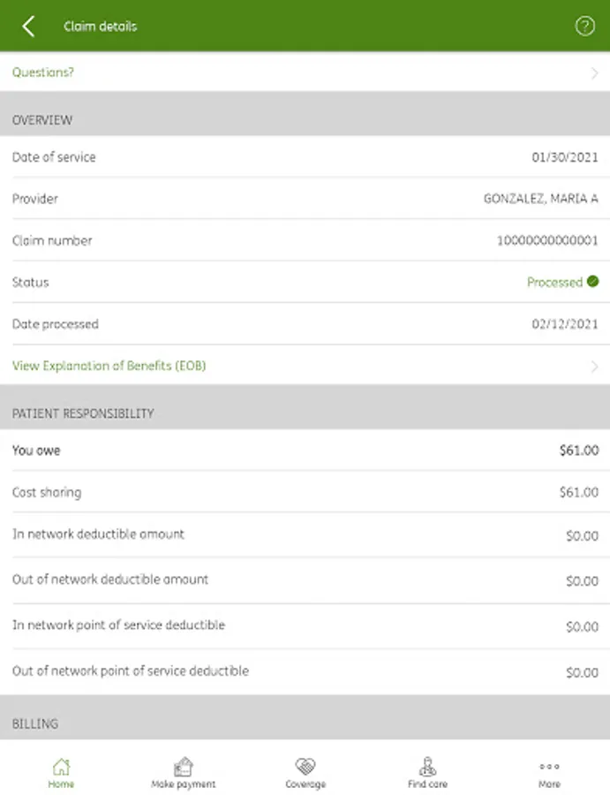This screenshot has height=795, width=610.
Task: Switch to the Coverage tab label
Action: point(305,784)
